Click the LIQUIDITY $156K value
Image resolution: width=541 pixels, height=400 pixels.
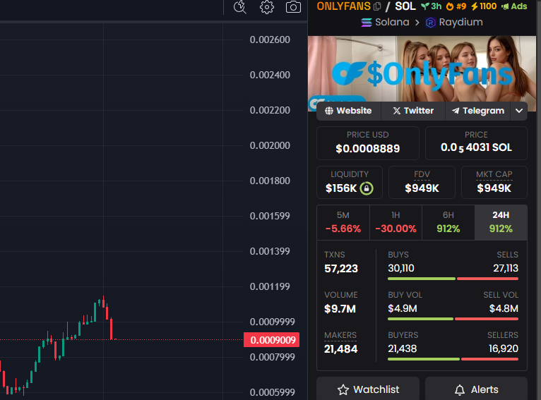tap(341, 188)
